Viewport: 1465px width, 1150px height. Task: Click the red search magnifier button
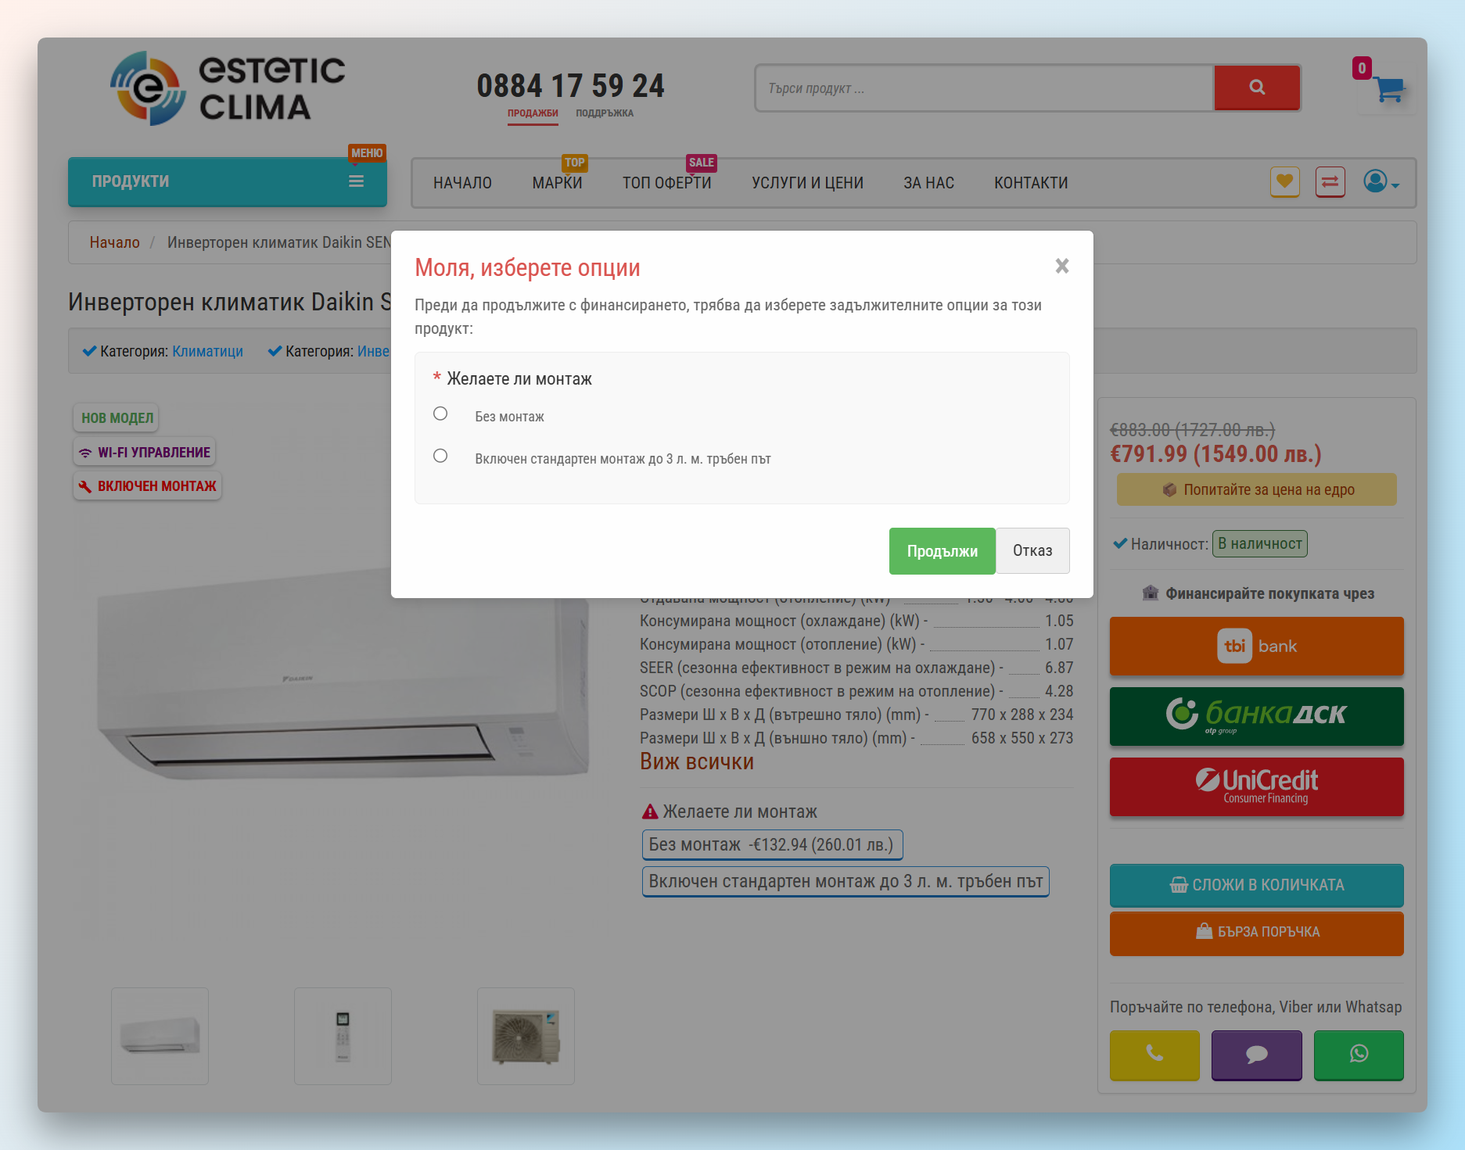[x=1257, y=88]
